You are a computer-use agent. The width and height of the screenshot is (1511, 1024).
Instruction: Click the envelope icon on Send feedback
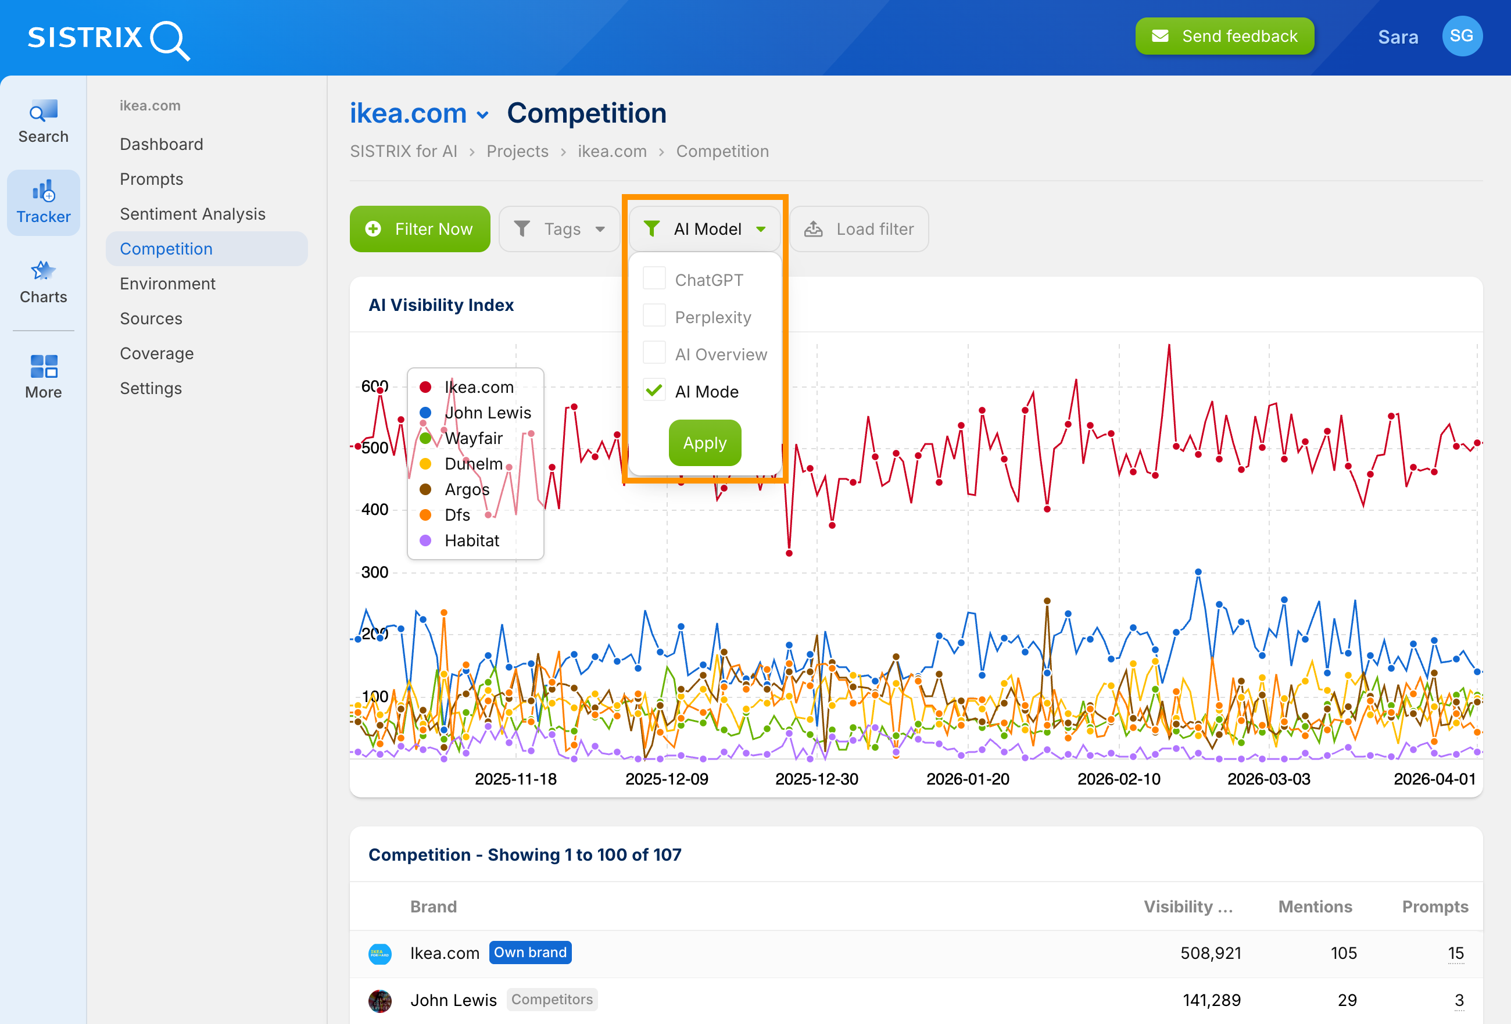(1162, 36)
